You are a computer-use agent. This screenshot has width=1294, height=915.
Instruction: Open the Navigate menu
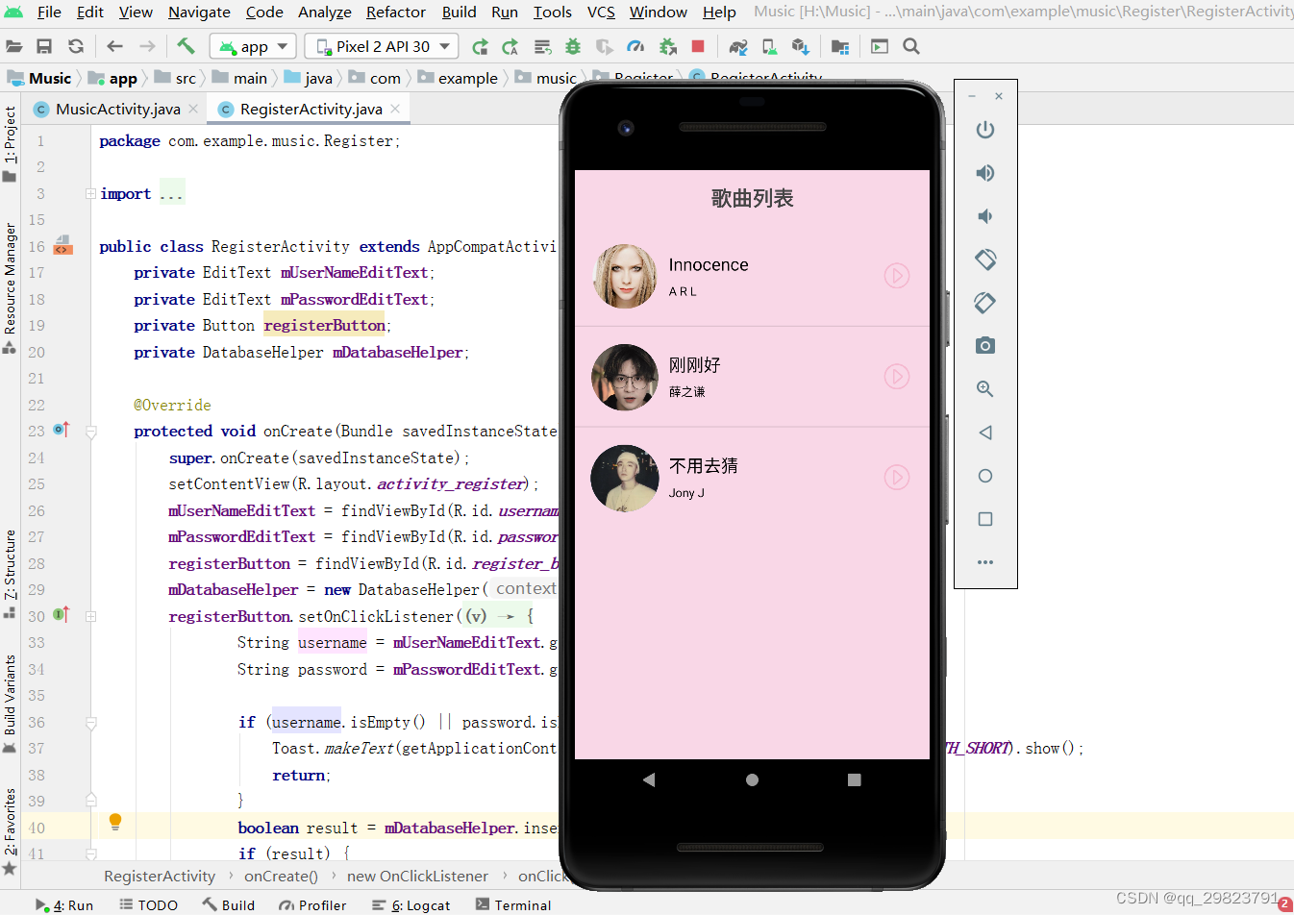199,12
